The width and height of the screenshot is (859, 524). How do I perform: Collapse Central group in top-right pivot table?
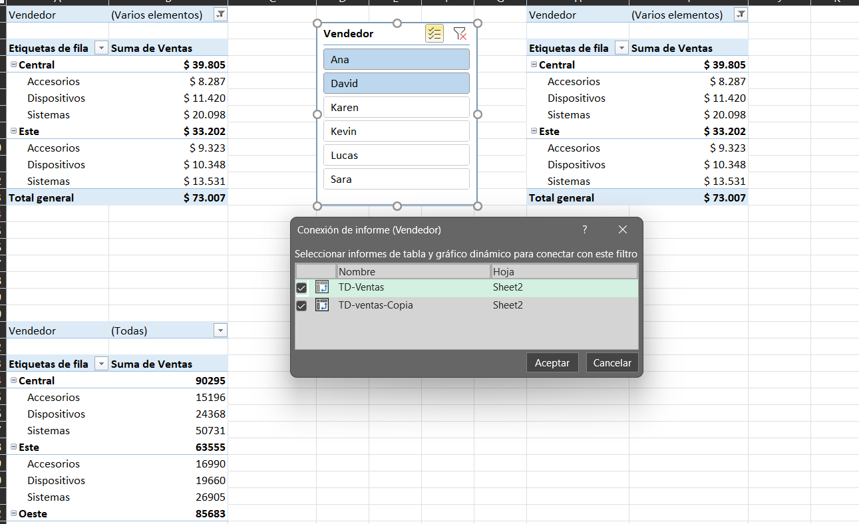pyautogui.click(x=534, y=65)
